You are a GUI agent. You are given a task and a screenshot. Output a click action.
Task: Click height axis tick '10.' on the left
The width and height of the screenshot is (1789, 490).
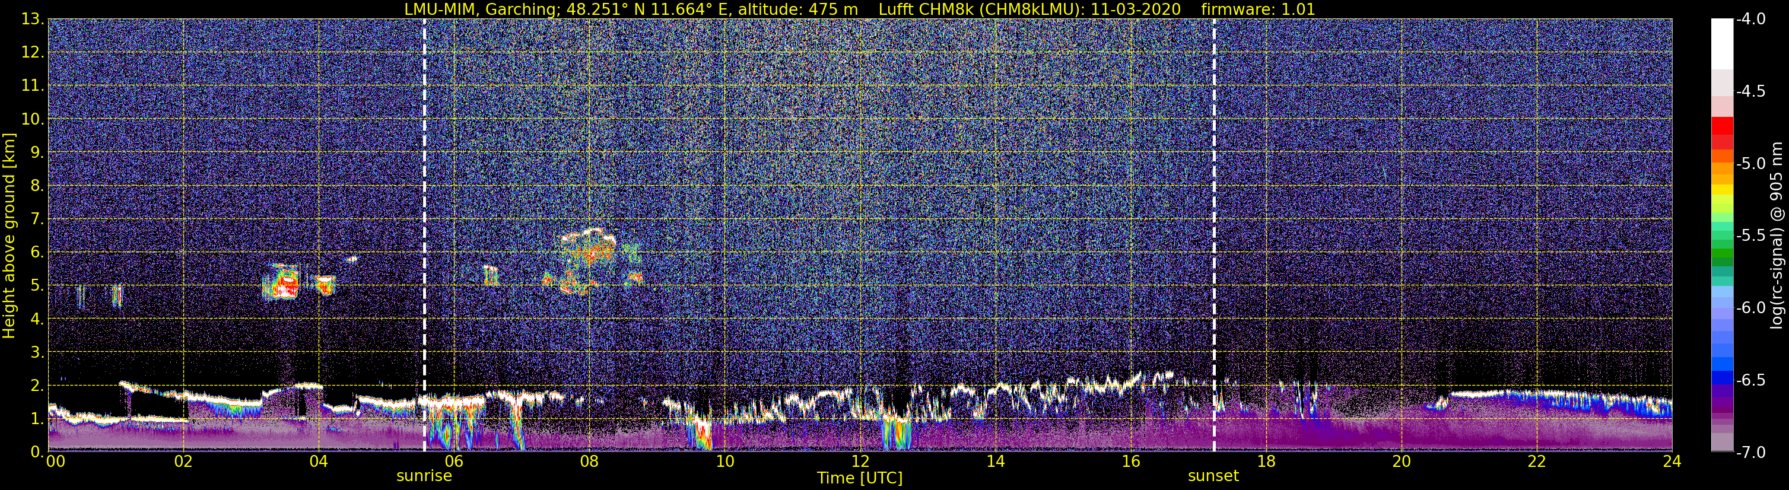pyautogui.click(x=33, y=119)
